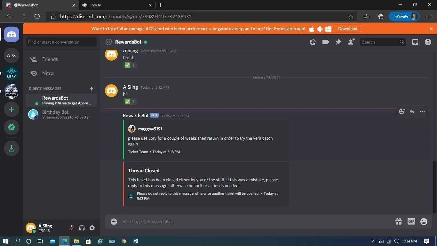The image size is (437, 246).
Task: Open Windows taskbar search
Action: point(17,241)
